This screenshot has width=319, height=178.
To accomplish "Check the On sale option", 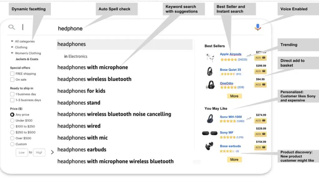I will [x=12, y=79].
